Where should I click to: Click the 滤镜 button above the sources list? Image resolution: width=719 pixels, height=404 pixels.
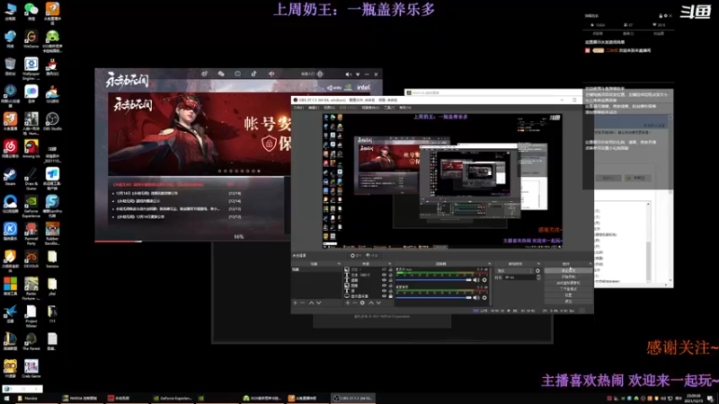pos(372,255)
